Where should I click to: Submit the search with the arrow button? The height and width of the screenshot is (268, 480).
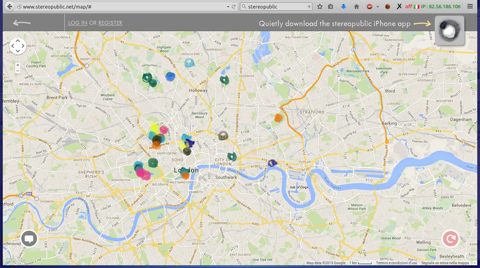click(309, 7)
